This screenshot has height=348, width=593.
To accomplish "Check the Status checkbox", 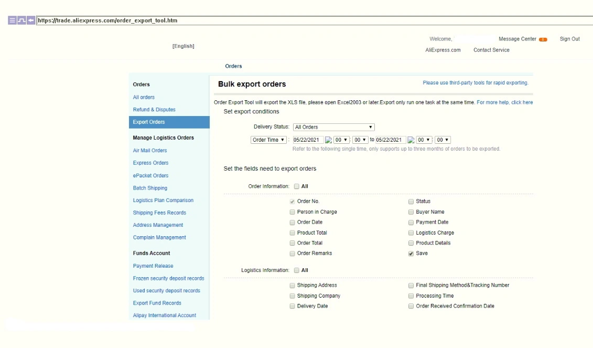I will click(411, 202).
